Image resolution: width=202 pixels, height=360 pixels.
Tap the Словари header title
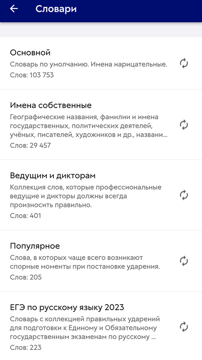point(56,9)
